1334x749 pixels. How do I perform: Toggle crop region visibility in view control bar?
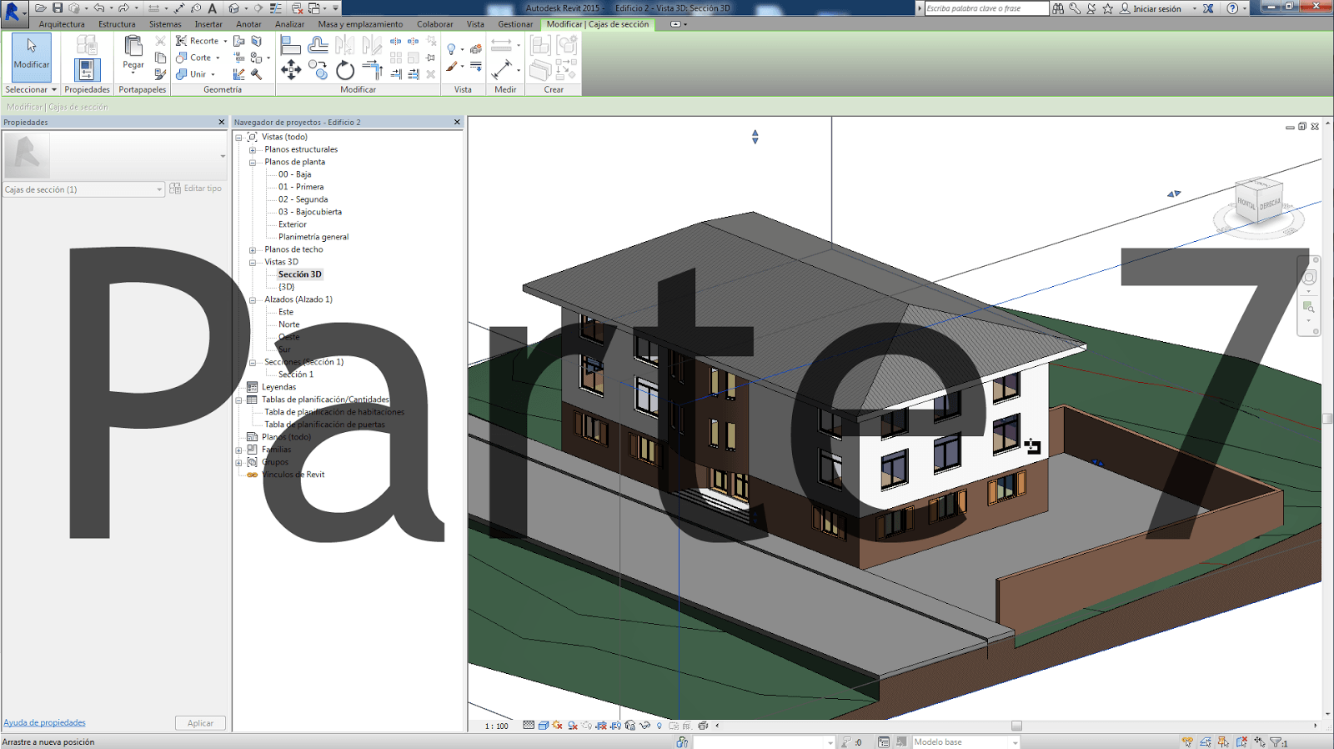[x=615, y=726]
